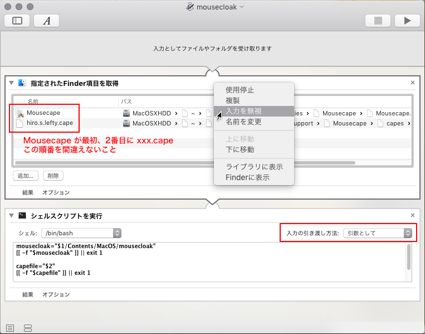Click MacOSXHDD disk icon in Mousecape row
Viewport: 425px width, 334px height.
point(126,113)
